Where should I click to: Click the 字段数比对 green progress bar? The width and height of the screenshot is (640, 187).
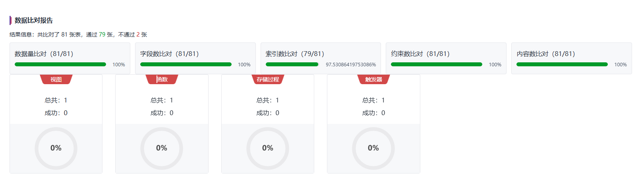[x=186, y=64]
